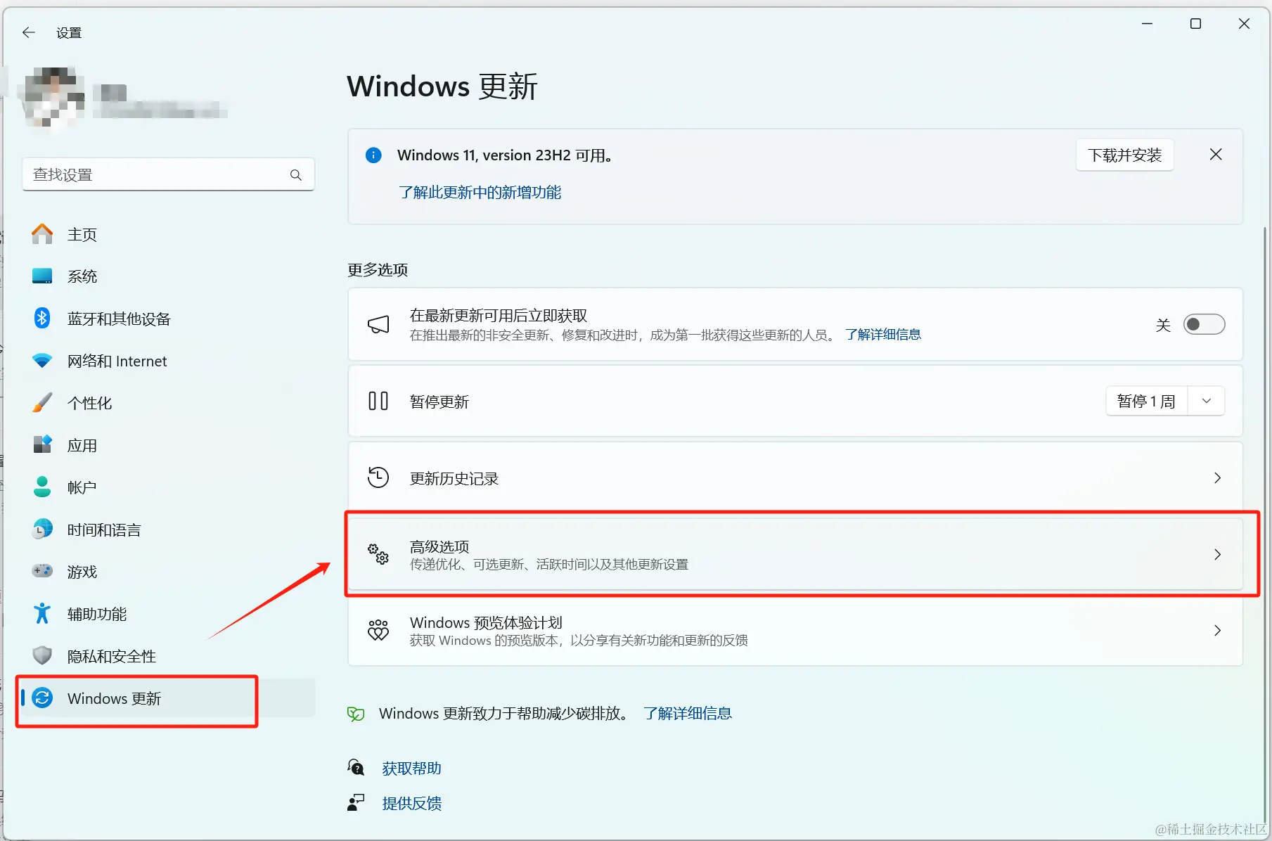
Task: Click the search magnifier icon
Action: [296, 174]
